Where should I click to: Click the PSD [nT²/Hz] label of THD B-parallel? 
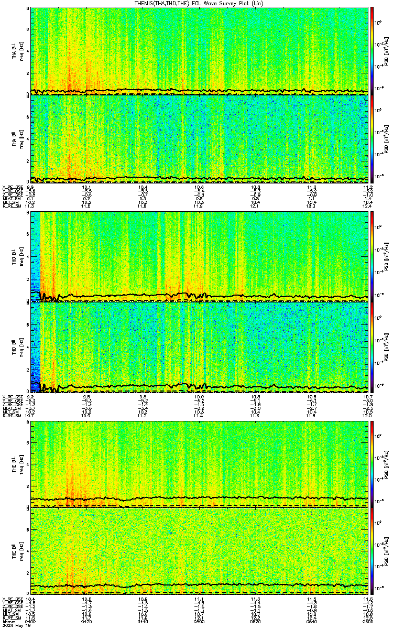click(x=387, y=346)
